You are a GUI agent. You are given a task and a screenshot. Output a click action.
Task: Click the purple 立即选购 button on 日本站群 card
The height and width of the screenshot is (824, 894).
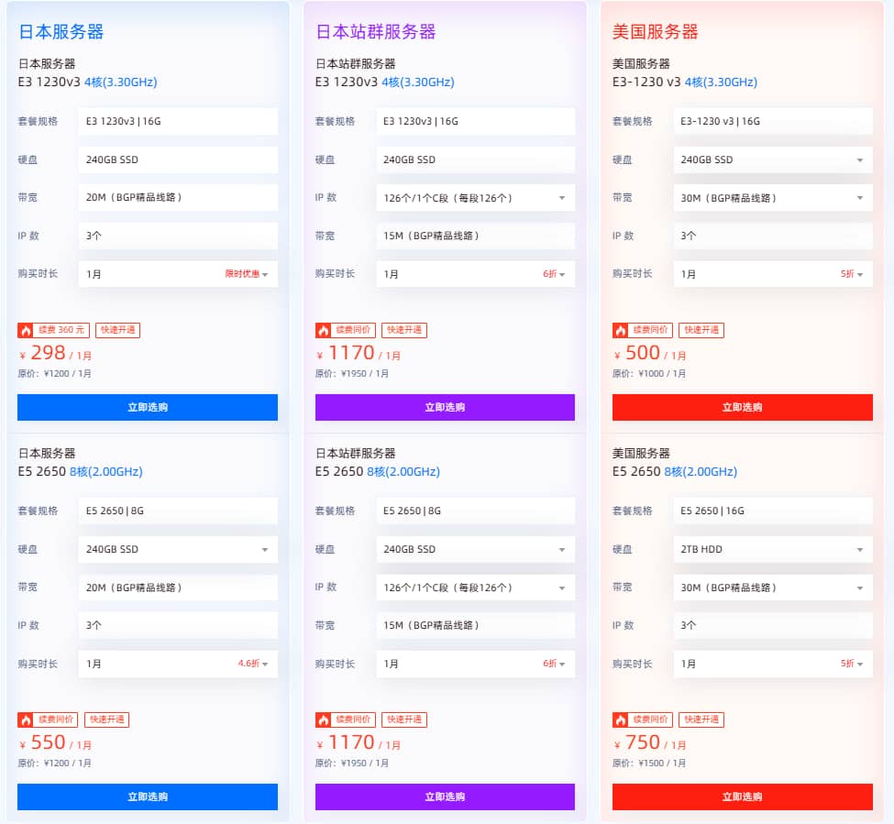click(444, 407)
